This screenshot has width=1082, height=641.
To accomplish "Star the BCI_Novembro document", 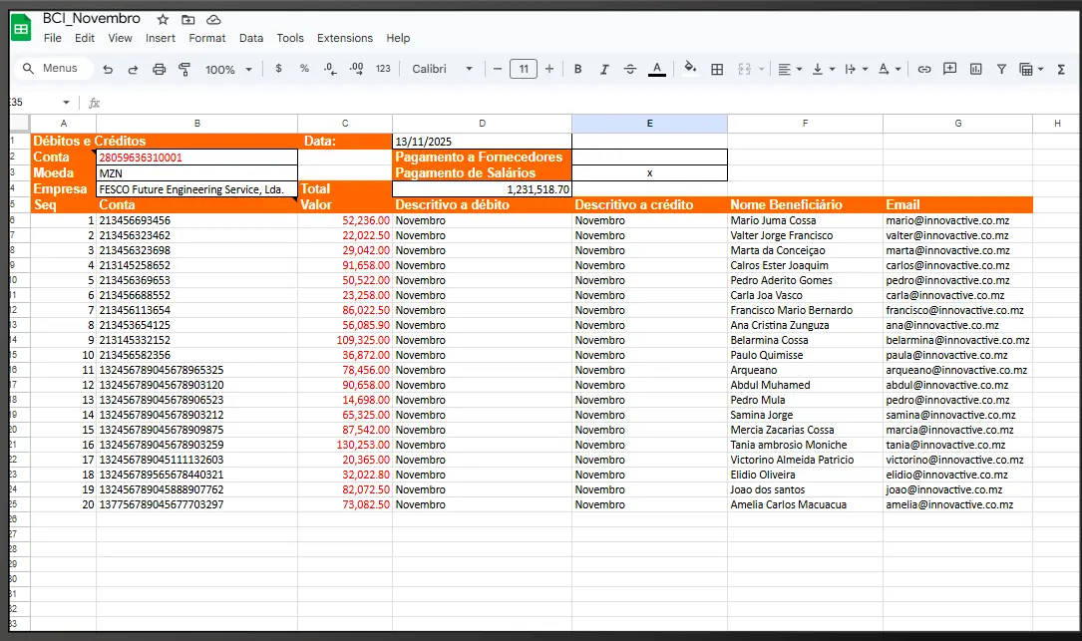I will click(x=163, y=19).
